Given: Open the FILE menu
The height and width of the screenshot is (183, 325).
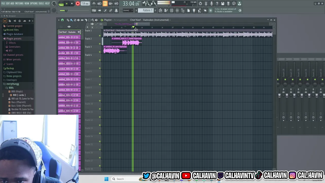Looking at the screenshot, I should coord(3,4).
